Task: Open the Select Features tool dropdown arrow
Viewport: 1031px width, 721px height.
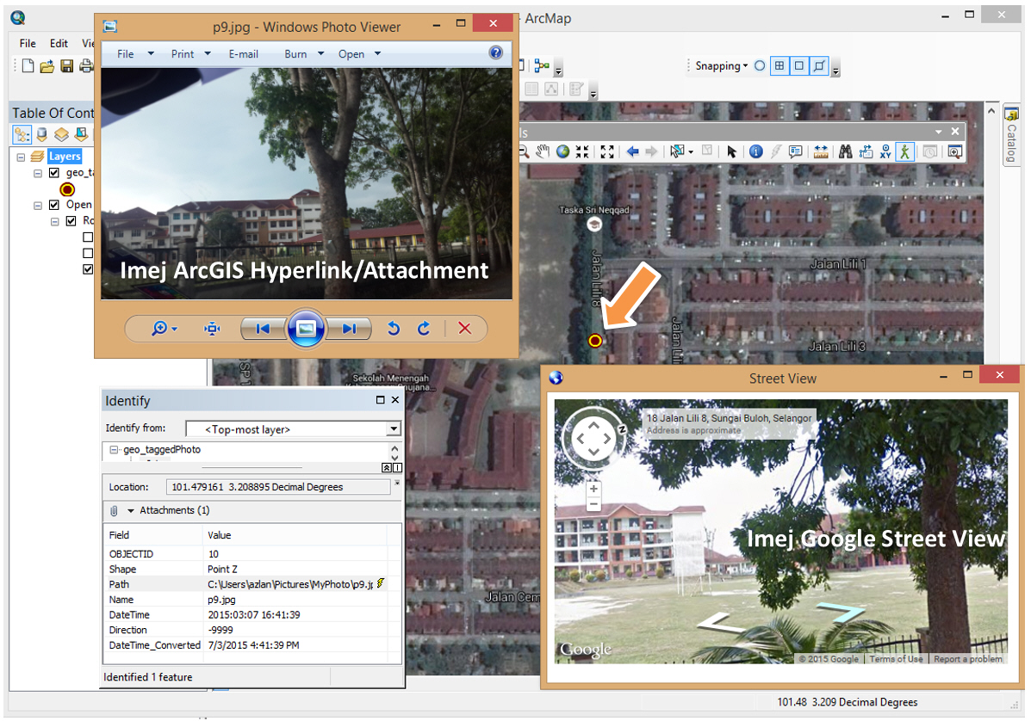Action: point(691,152)
